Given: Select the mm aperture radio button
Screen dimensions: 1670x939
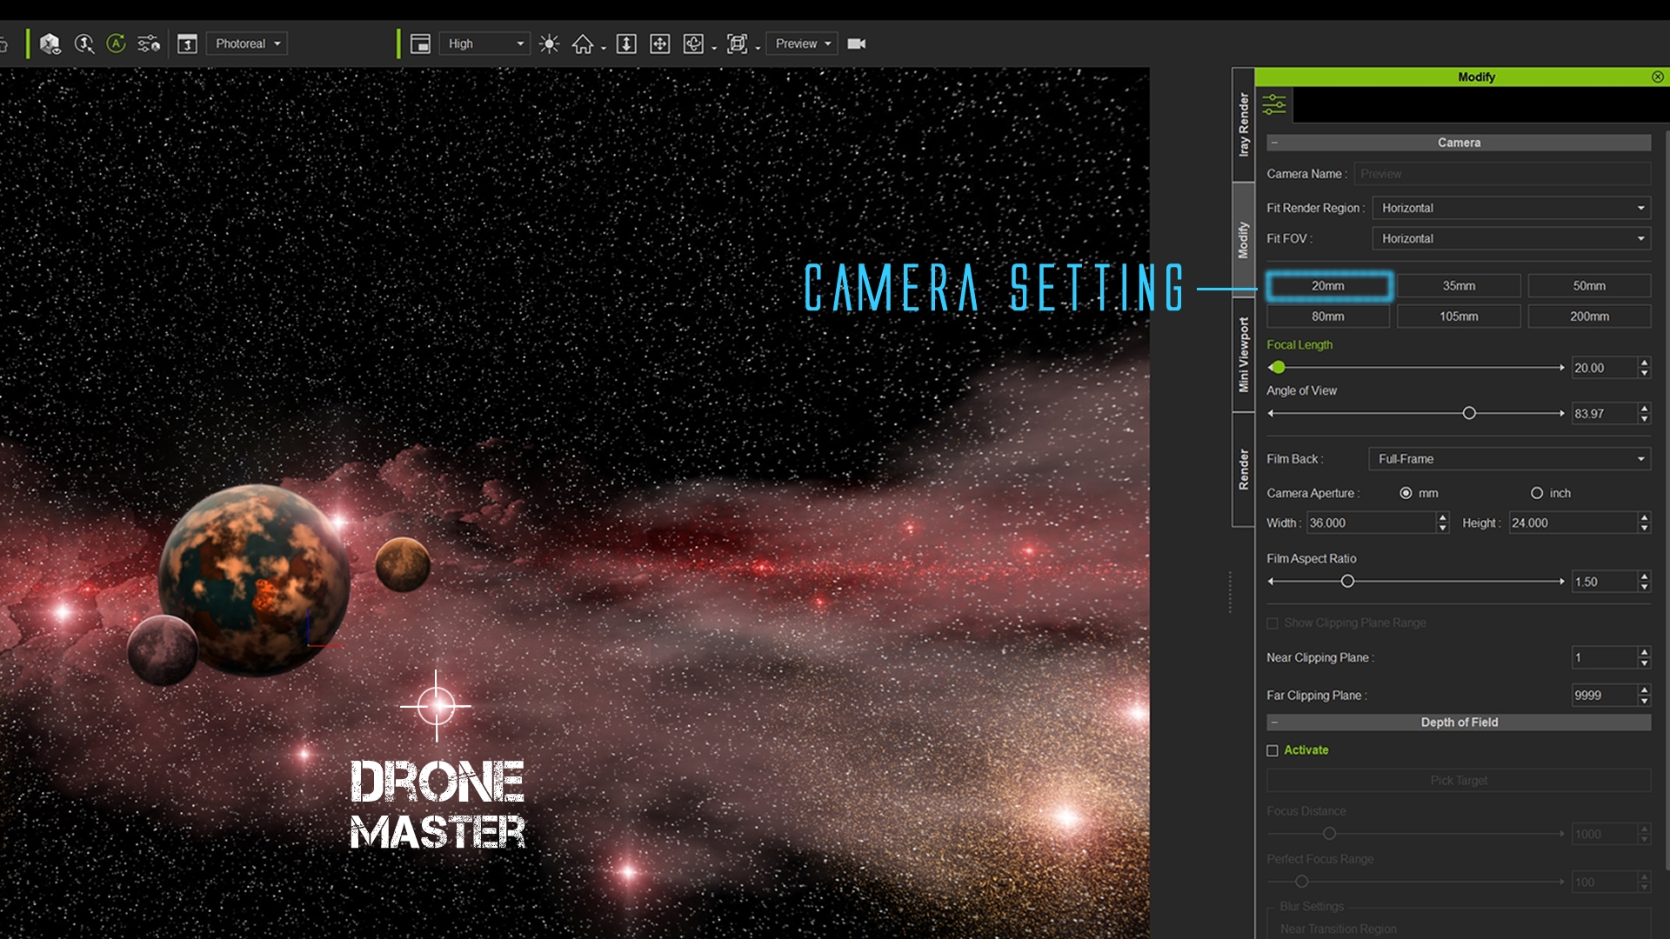Looking at the screenshot, I should click(1406, 493).
